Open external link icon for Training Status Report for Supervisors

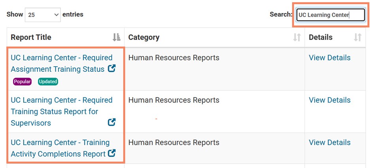pos(111,122)
